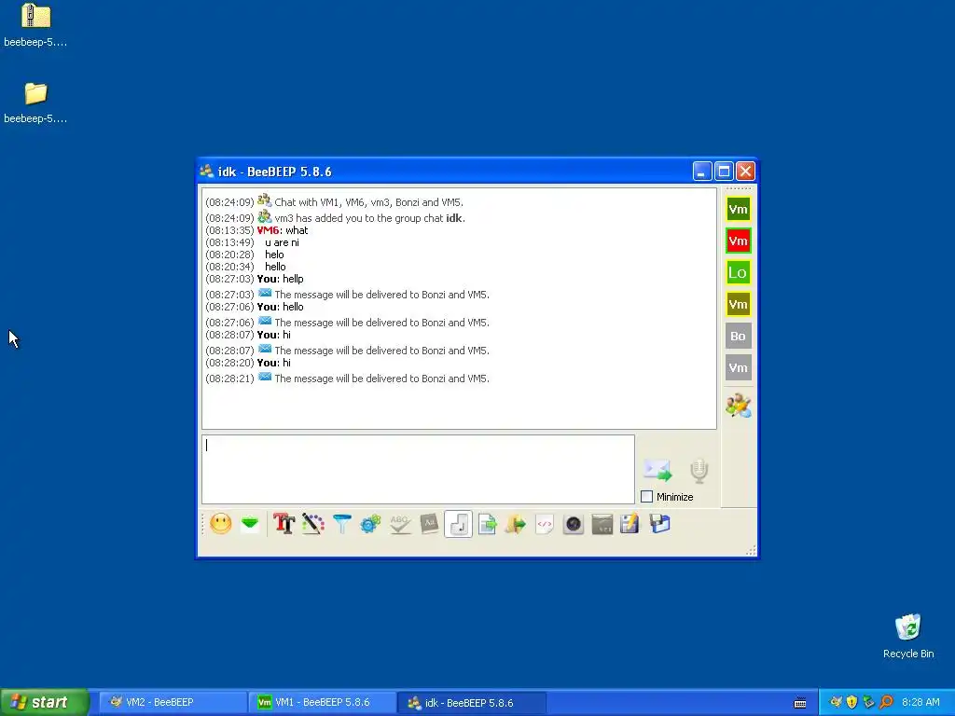Select the beebeep folder desktop icon

pyautogui.click(x=35, y=103)
